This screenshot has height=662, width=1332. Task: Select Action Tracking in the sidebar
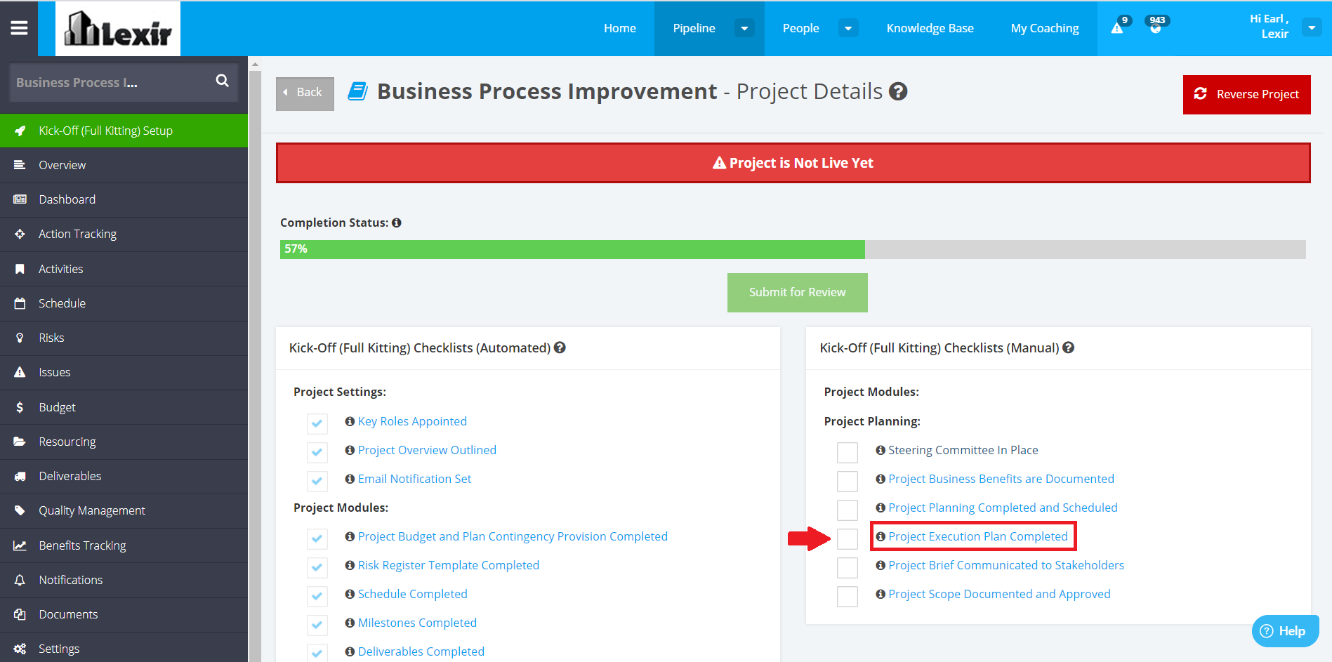124,234
